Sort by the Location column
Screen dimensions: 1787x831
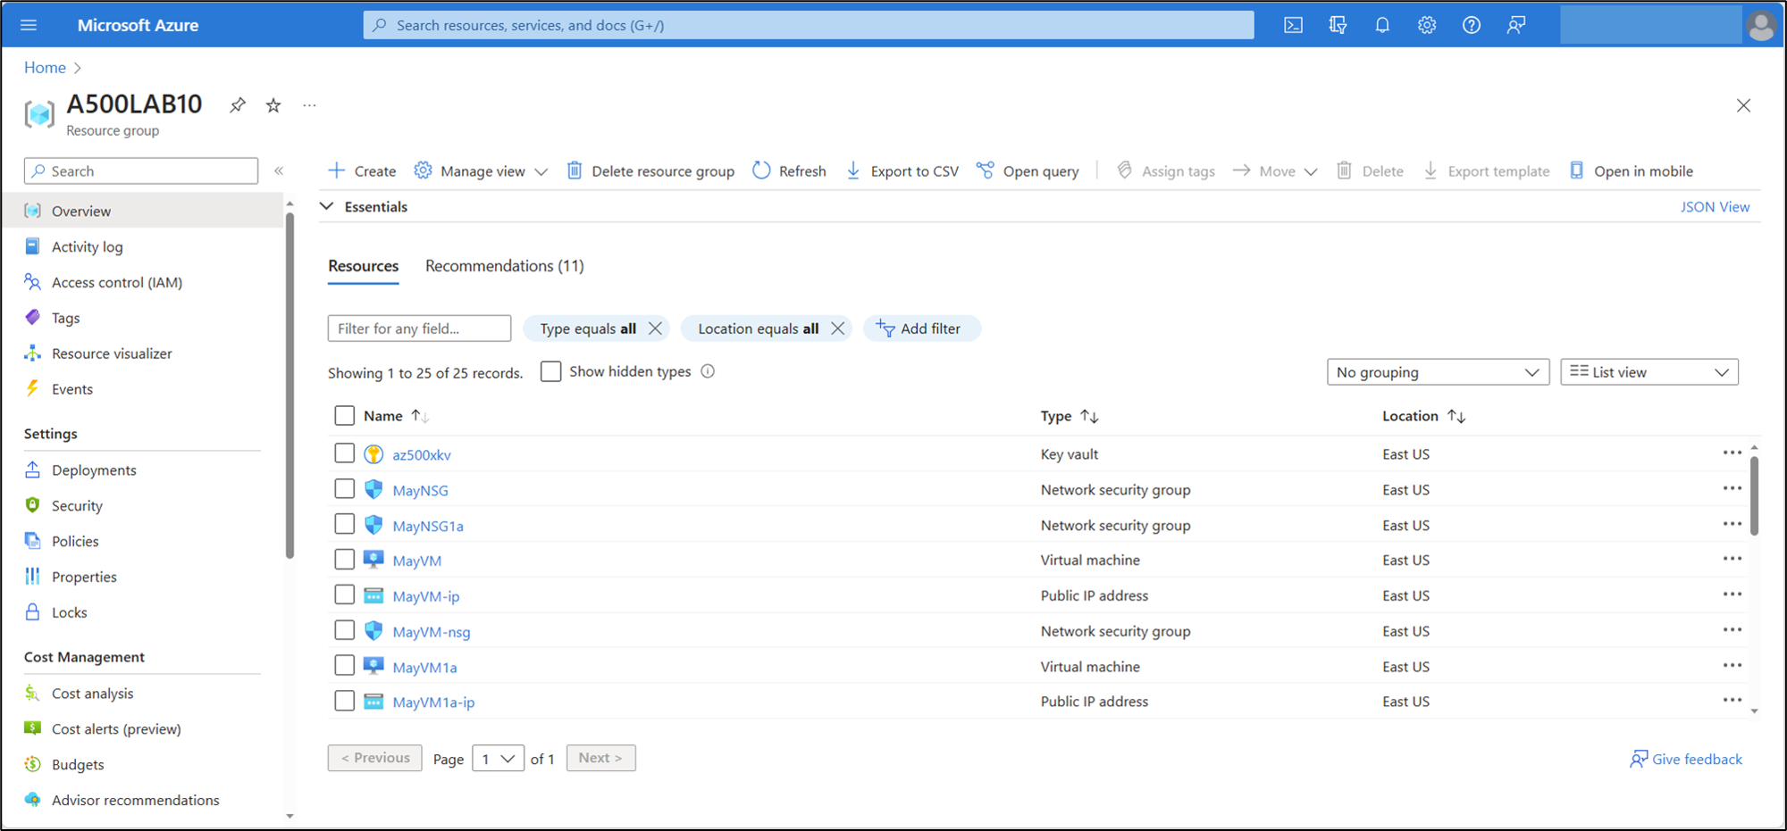coord(1424,416)
